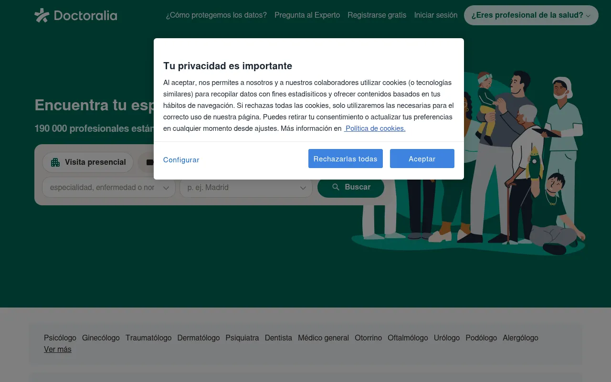
Task: Click the Dentista link
Action: (278, 338)
